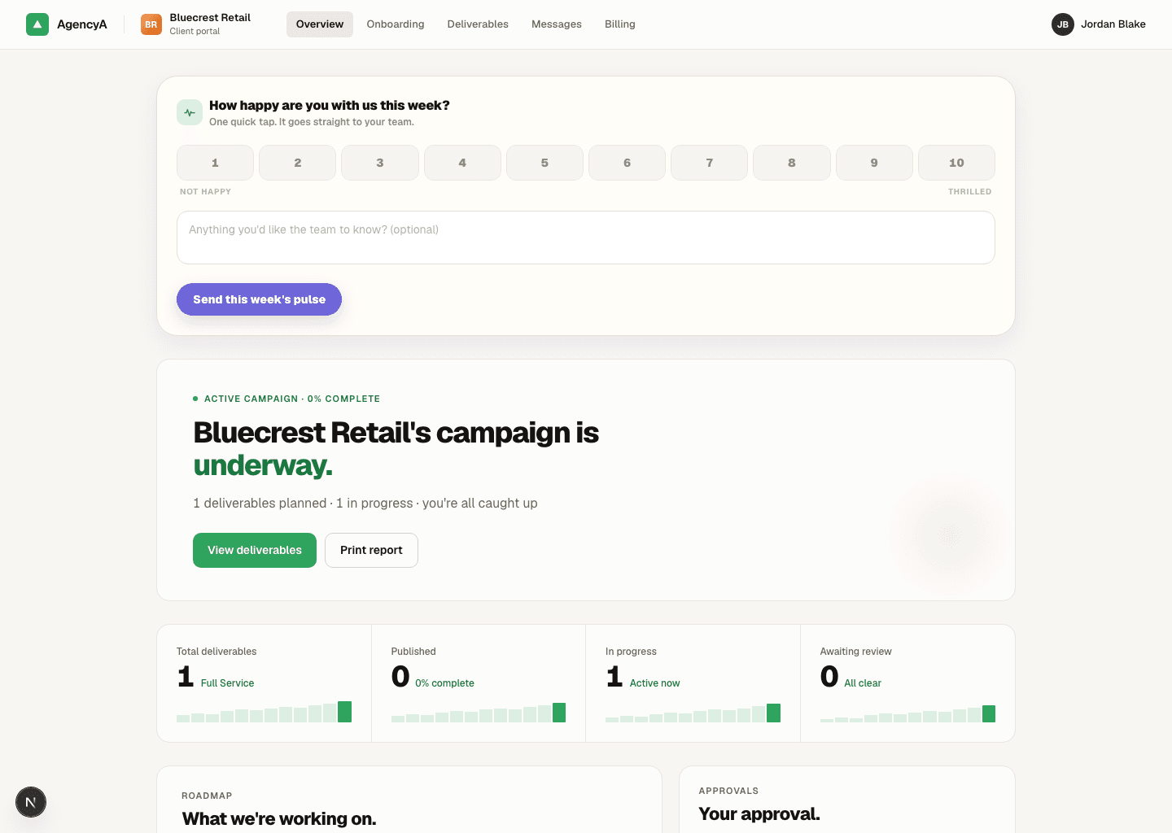Viewport: 1172px width, 833px height.
Task: Click the Awaiting review stat card
Action: click(907, 683)
